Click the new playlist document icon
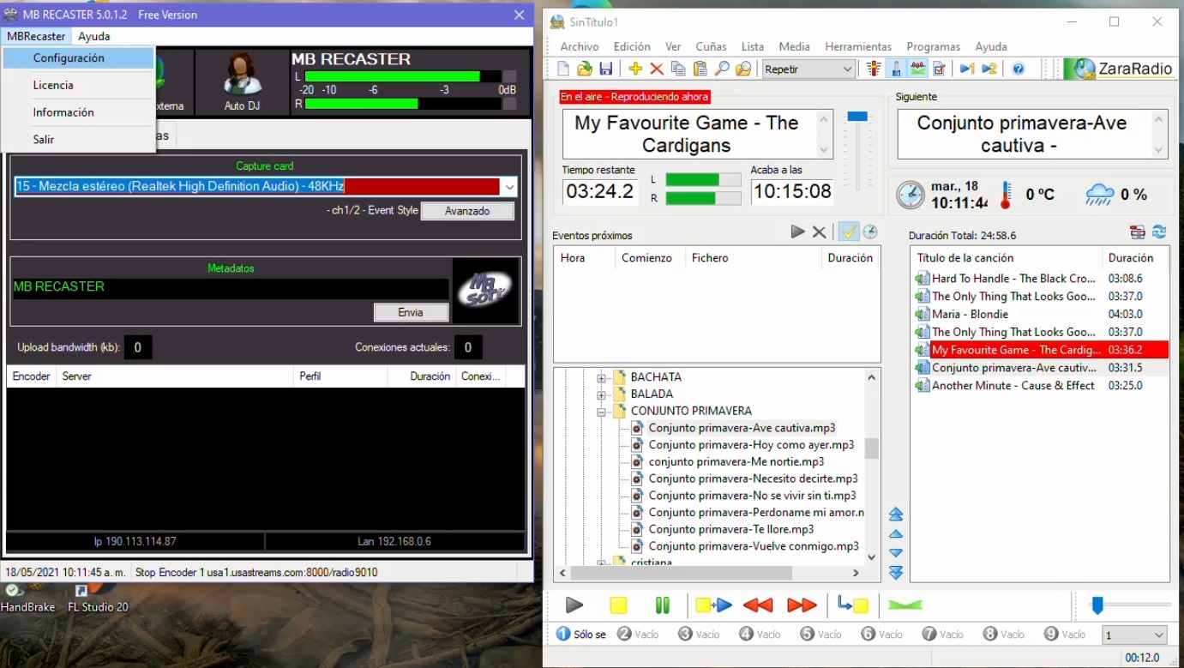Image resolution: width=1184 pixels, height=668 pixels. coord(563,69)
